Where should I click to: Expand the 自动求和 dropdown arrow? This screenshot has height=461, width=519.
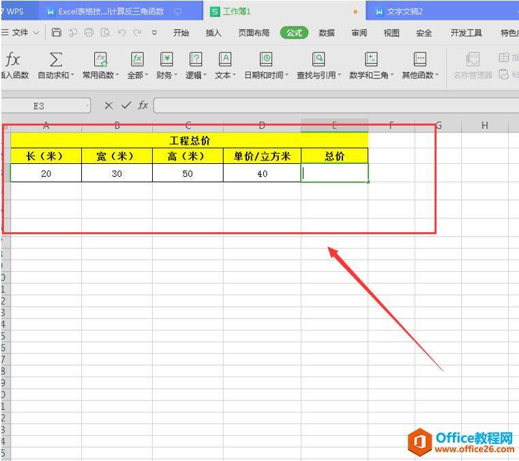[72, 75]
